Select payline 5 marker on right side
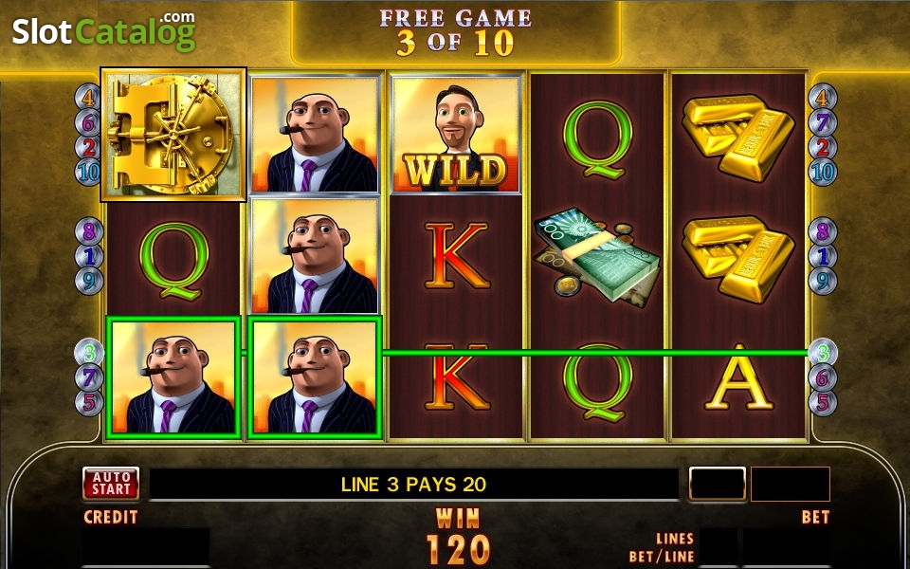Screen dimensions: 910x569 point(823,403)
